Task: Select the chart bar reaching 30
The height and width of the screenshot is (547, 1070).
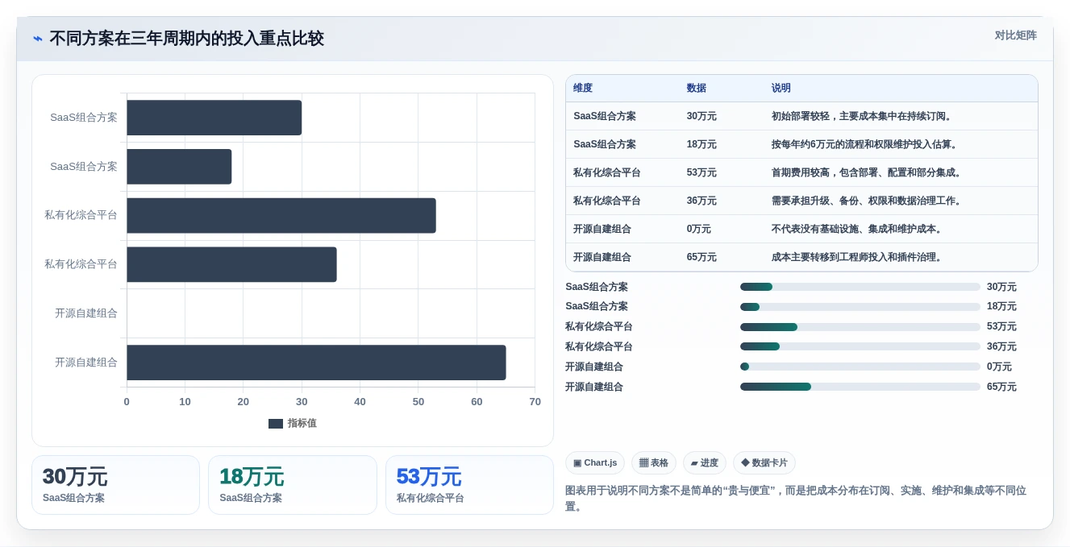Action: tap(214, 118)
